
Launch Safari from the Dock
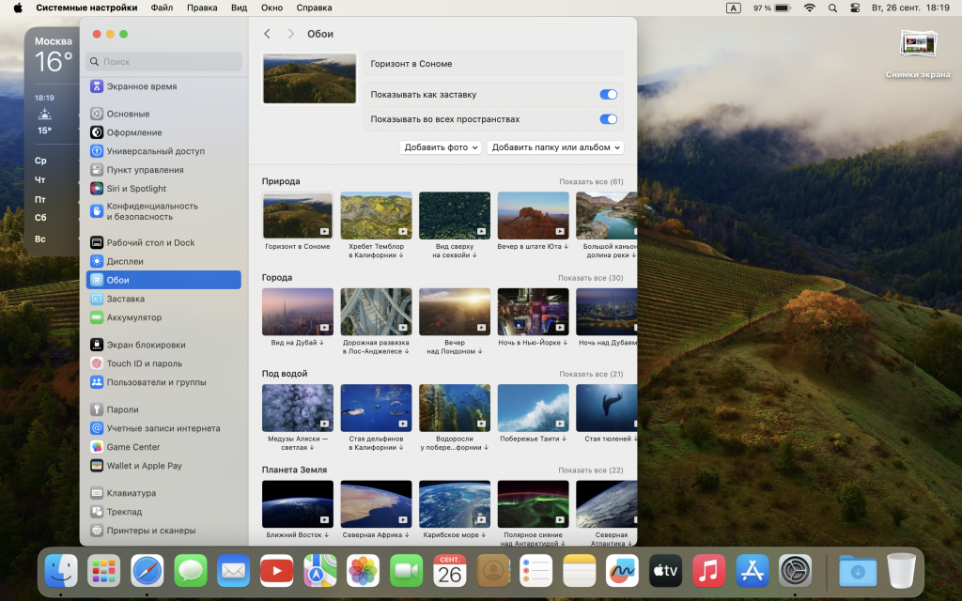147,570
